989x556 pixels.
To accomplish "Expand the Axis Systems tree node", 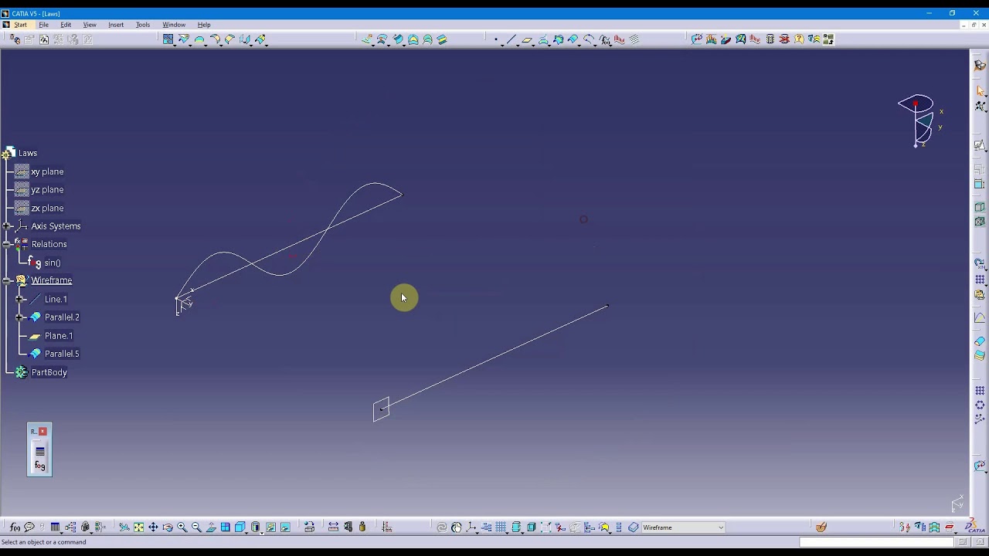I will [7, 226].
